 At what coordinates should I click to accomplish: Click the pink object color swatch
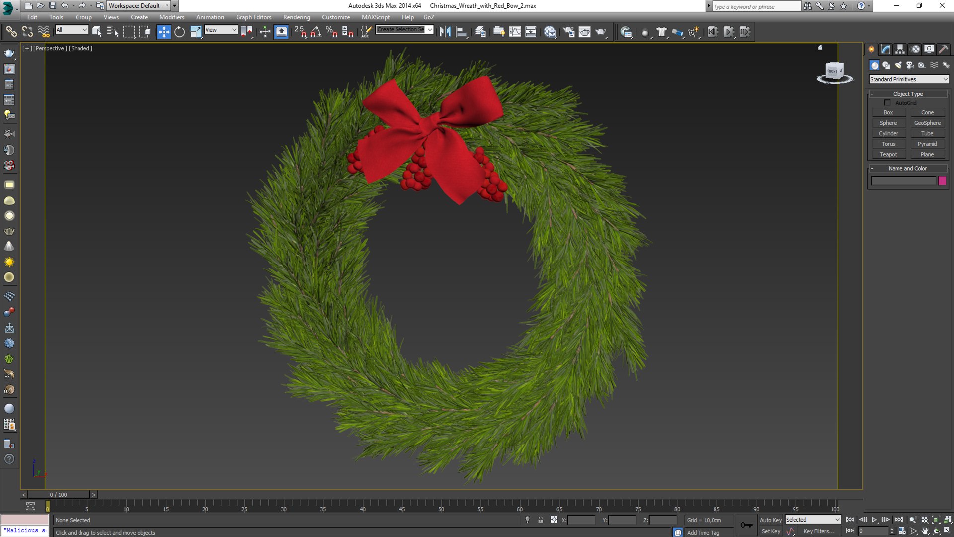click(942, 181)
